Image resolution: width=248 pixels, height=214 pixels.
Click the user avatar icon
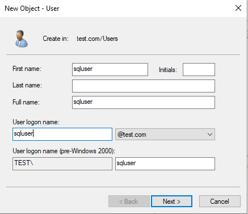tap(22, 39)
